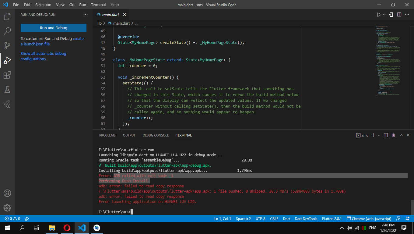This screenshot has width=414, height=234.
Task: Open the Terminal menu
Action: 98,5
